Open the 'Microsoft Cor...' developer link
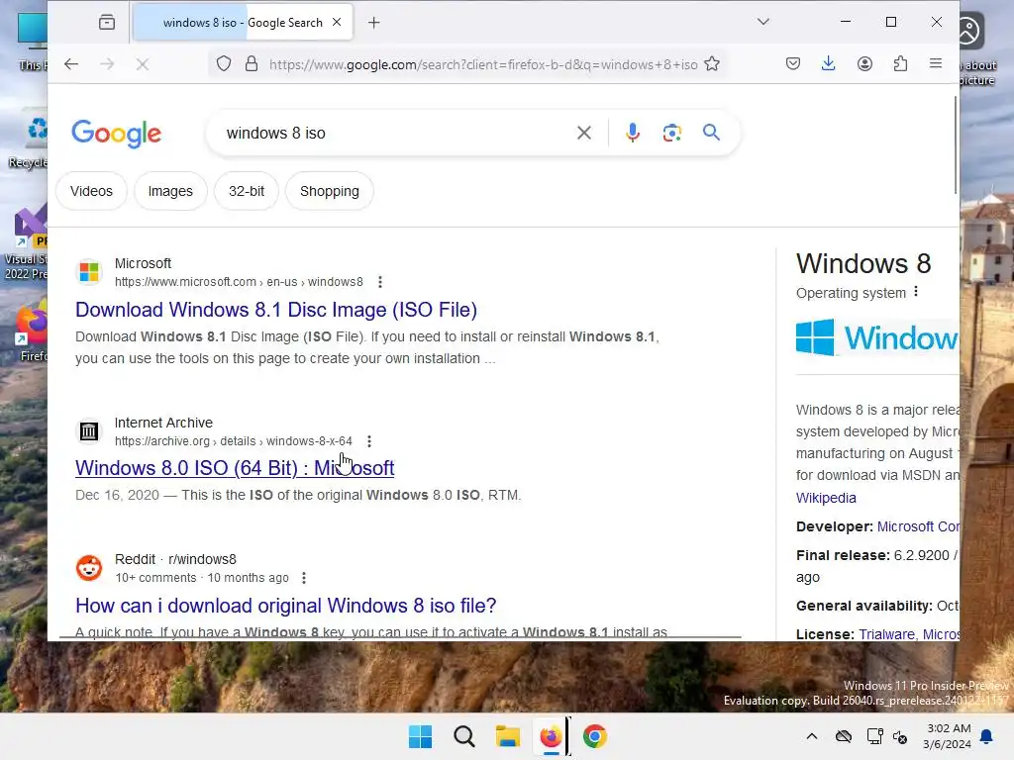 (x=918, y=526)
